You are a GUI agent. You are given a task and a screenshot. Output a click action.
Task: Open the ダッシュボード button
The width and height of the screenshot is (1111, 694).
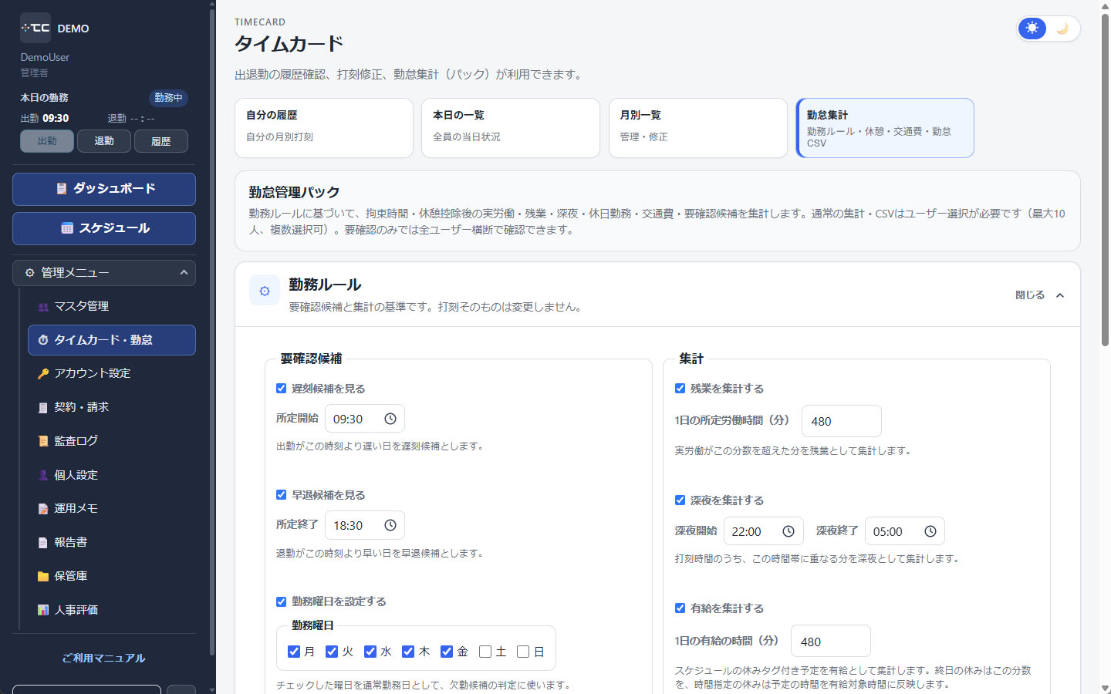click(104, 189)
